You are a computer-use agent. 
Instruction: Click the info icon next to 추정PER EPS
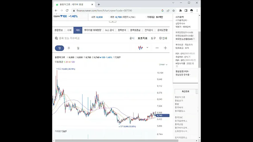190,57
